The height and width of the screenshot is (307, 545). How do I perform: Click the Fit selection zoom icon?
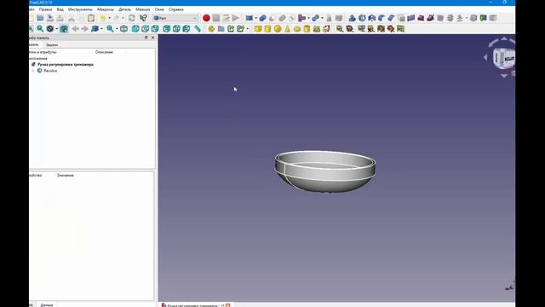tap(40, 29)
